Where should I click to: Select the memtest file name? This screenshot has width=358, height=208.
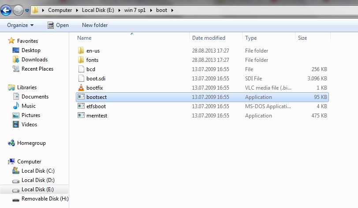tap(97, 116)
